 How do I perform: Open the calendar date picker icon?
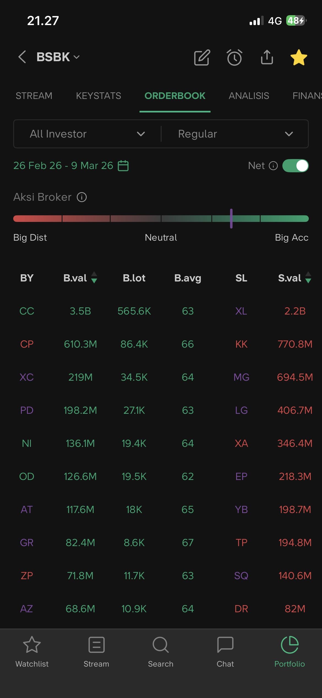coord(123,166)
